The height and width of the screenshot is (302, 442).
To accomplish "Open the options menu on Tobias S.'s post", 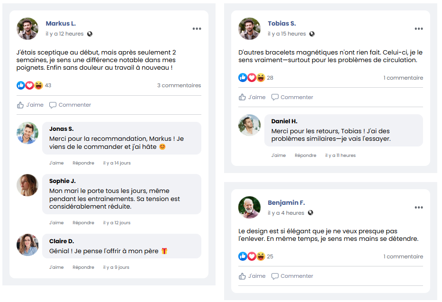I will point(418,29).
